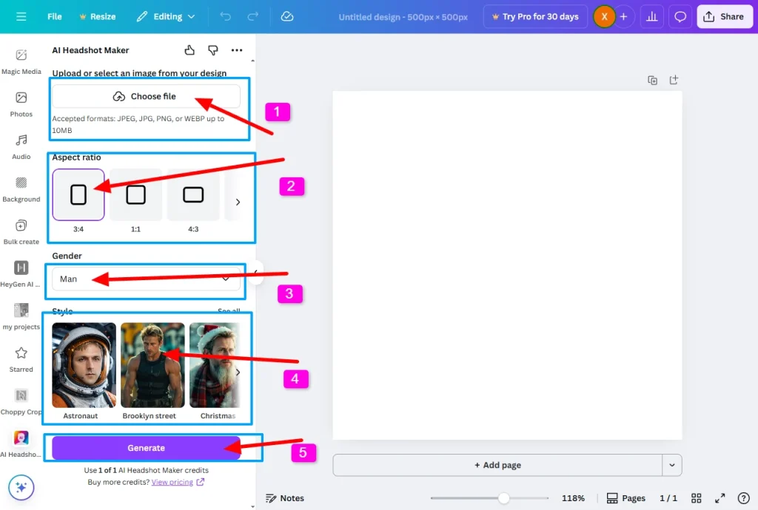Image resolution: width=758 pixels, height=510 pixels.
Task: Open the File menu
Action: (55, 16)
